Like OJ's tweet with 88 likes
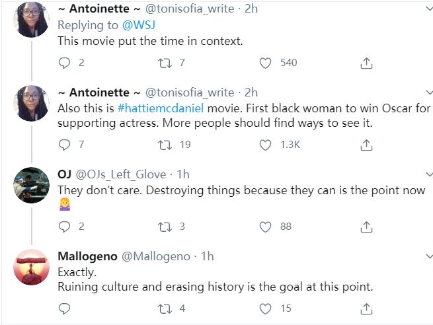Viewport: 433px width, 325px height. (266, 227)
